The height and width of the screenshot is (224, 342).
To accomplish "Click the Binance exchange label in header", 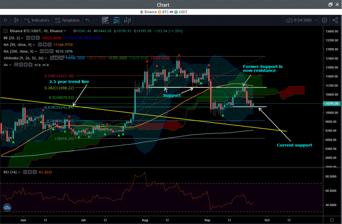I will click(x=150, y=12).
